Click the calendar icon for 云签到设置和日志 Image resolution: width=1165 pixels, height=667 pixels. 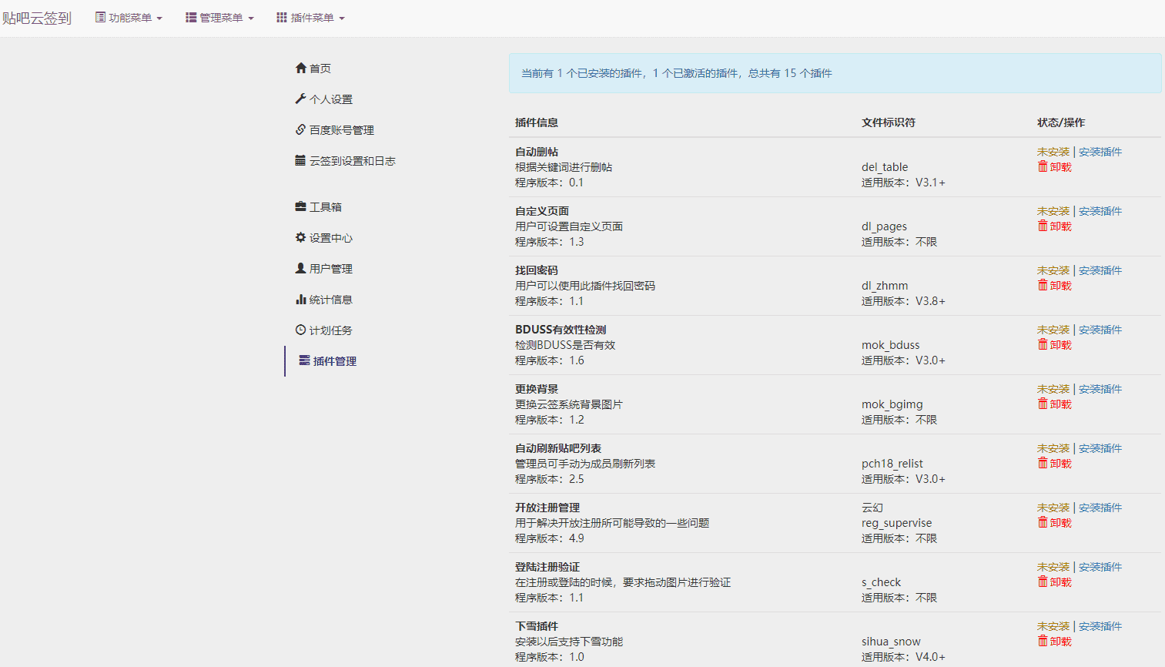301,160
